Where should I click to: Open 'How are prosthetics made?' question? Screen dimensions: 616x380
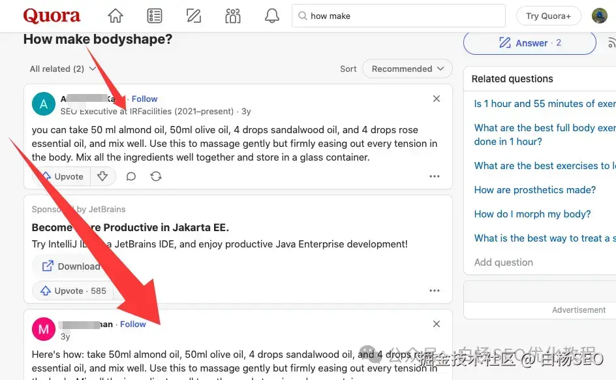[x=534, y=190]
